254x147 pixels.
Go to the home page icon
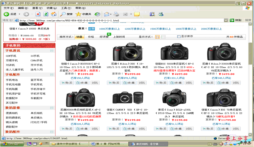[x=54, y=14]
